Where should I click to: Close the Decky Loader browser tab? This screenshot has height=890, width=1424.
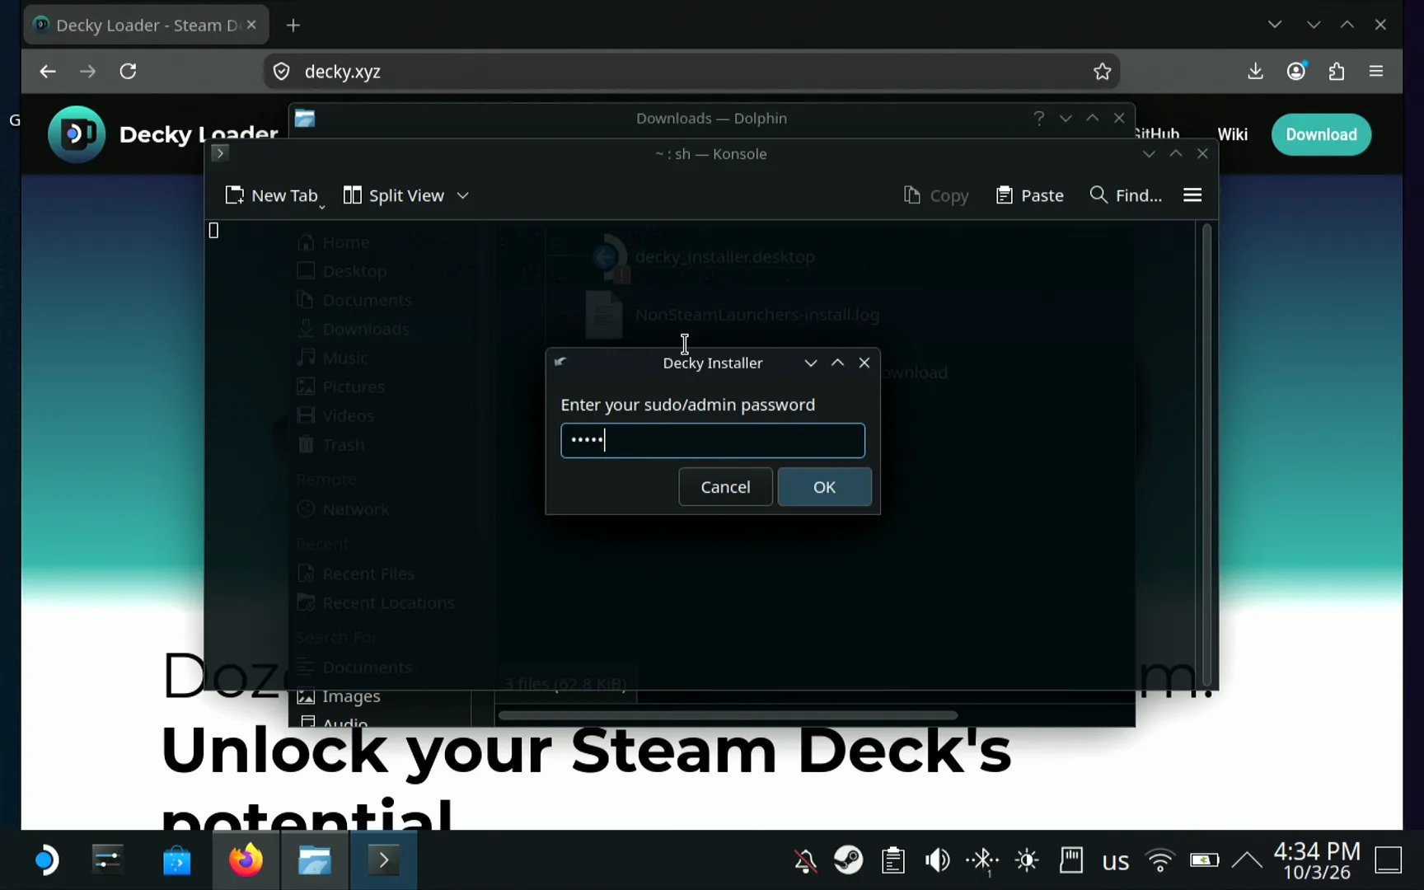(251, 25)
